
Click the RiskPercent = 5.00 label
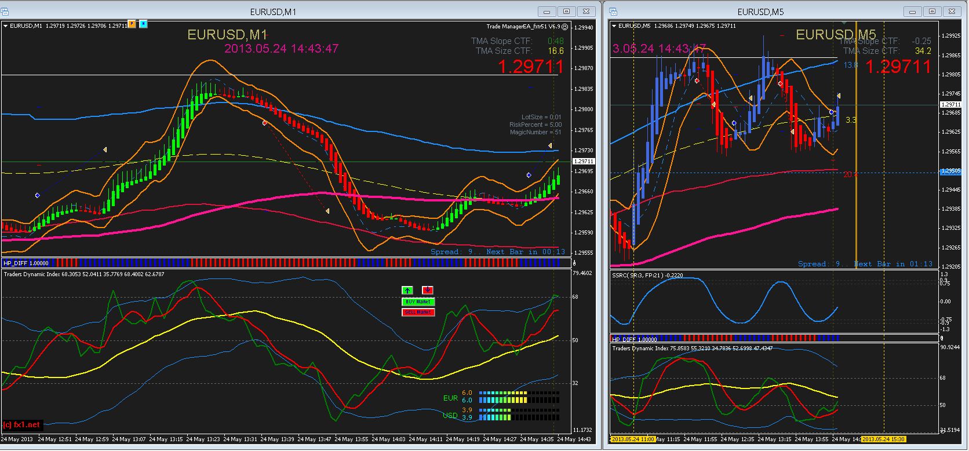click(x=535, y=124)
